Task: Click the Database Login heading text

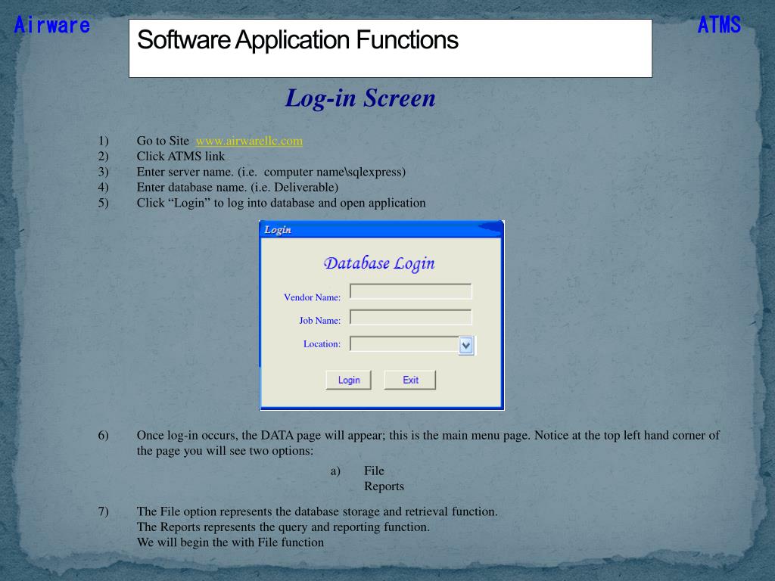Action: 379,263
